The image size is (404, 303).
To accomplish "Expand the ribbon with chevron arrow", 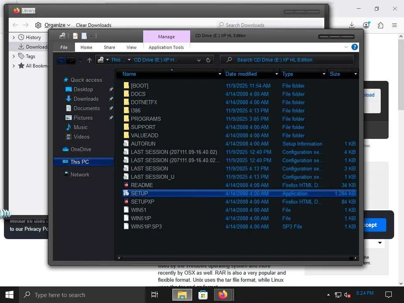I will [x=346, y=47].
